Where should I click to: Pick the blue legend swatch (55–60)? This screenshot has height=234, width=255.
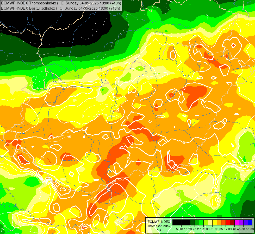[x=250, y=222]
